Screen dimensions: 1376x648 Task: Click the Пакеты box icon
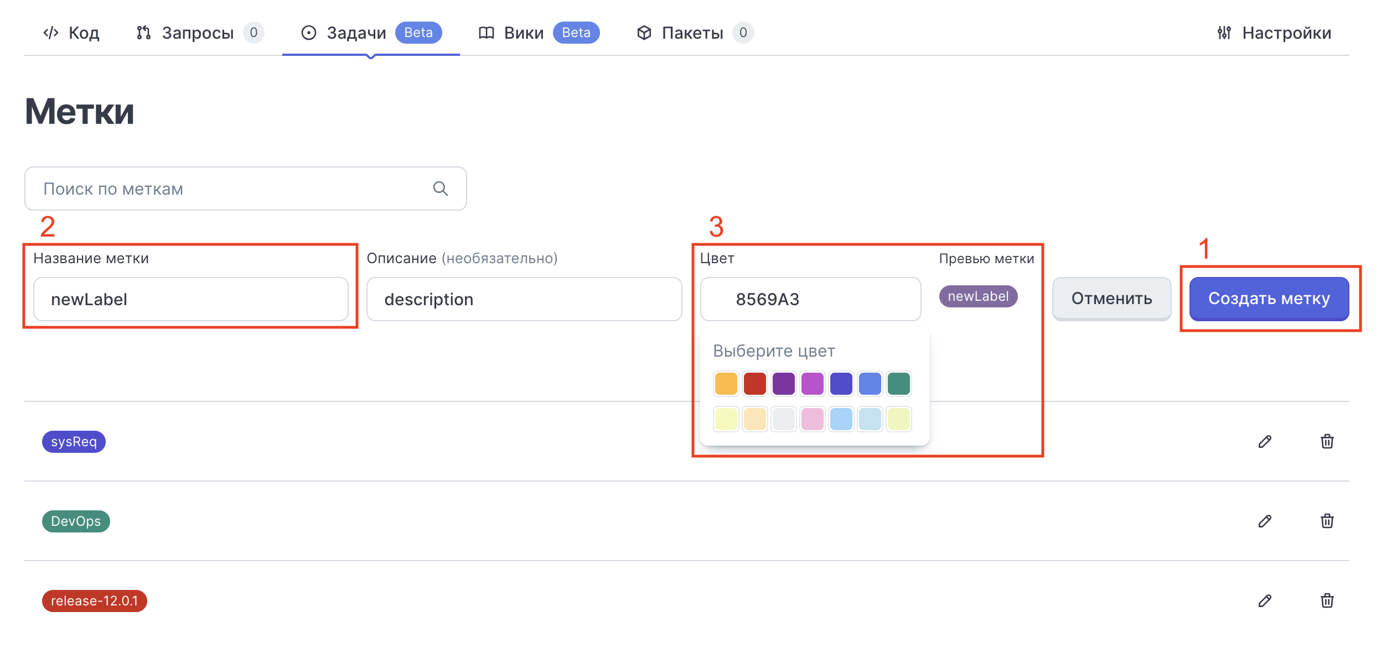click(x=644, y=33)
